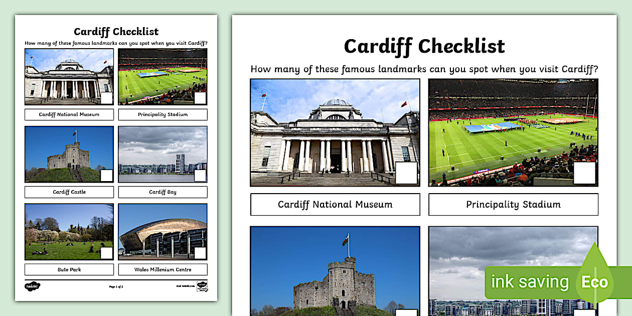Click the visit twinkl.com footer link

pos(185,286)
